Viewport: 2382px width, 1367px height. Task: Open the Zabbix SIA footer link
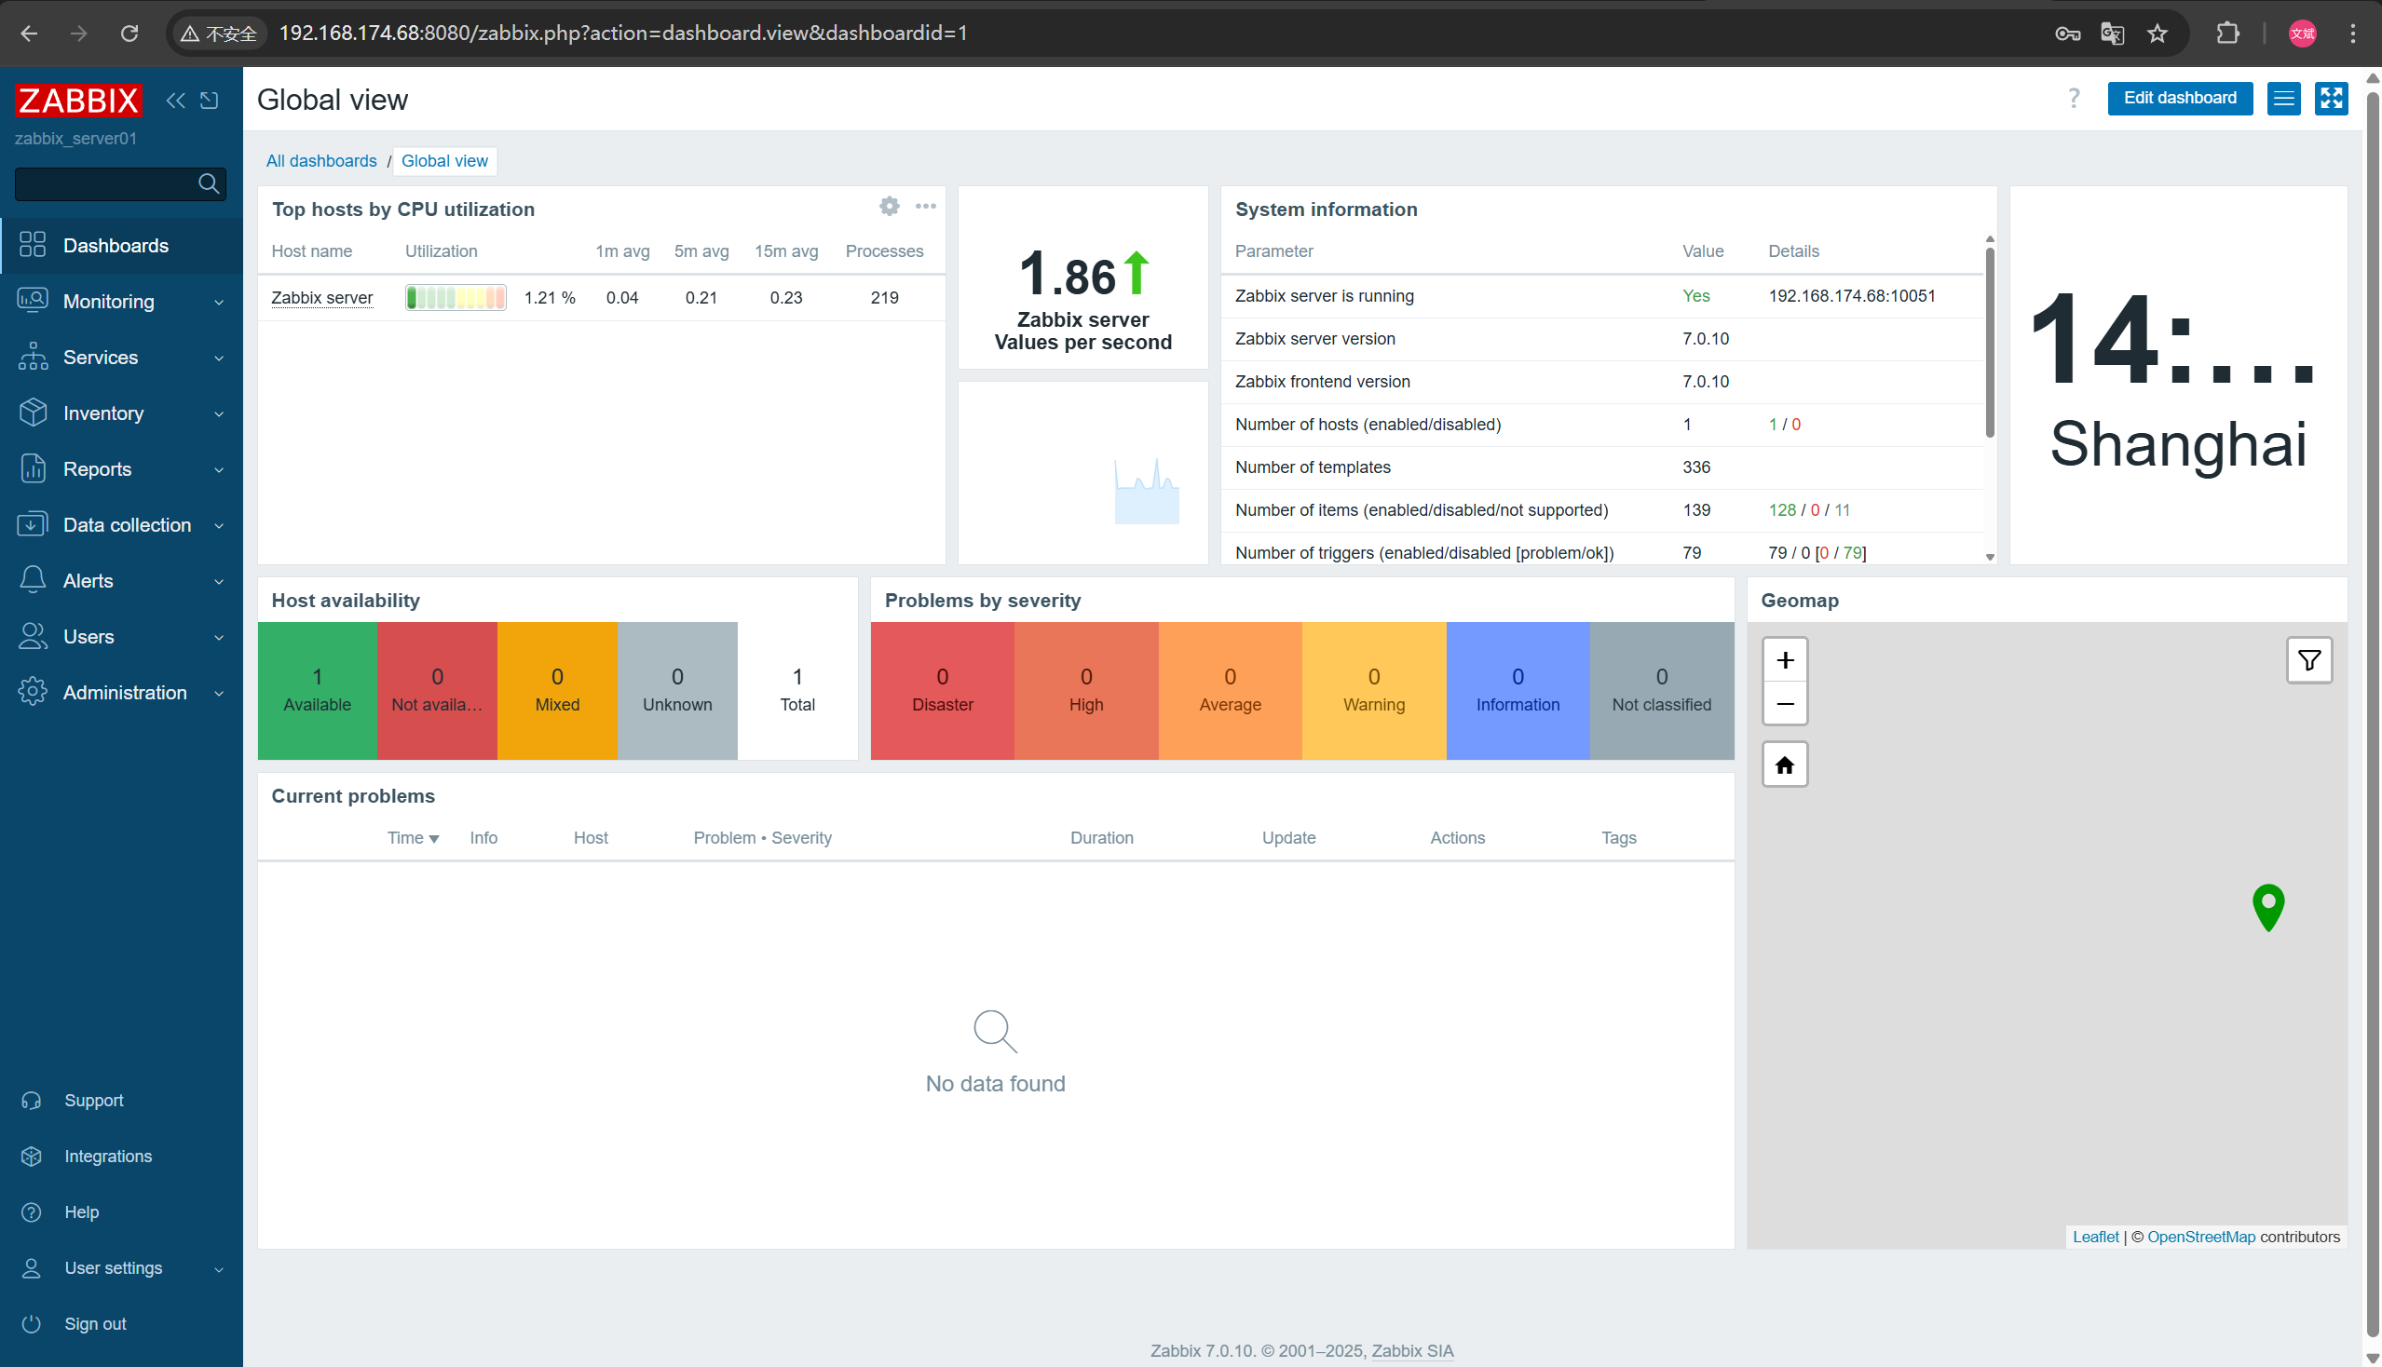(1411, 1350)
